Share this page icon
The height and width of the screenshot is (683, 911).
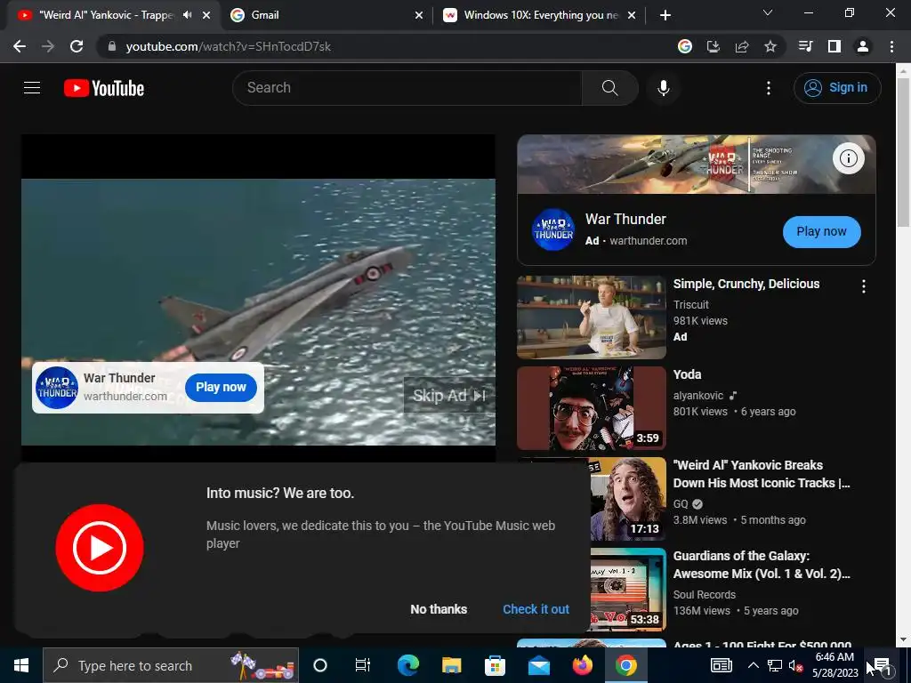tap(742, 46)
